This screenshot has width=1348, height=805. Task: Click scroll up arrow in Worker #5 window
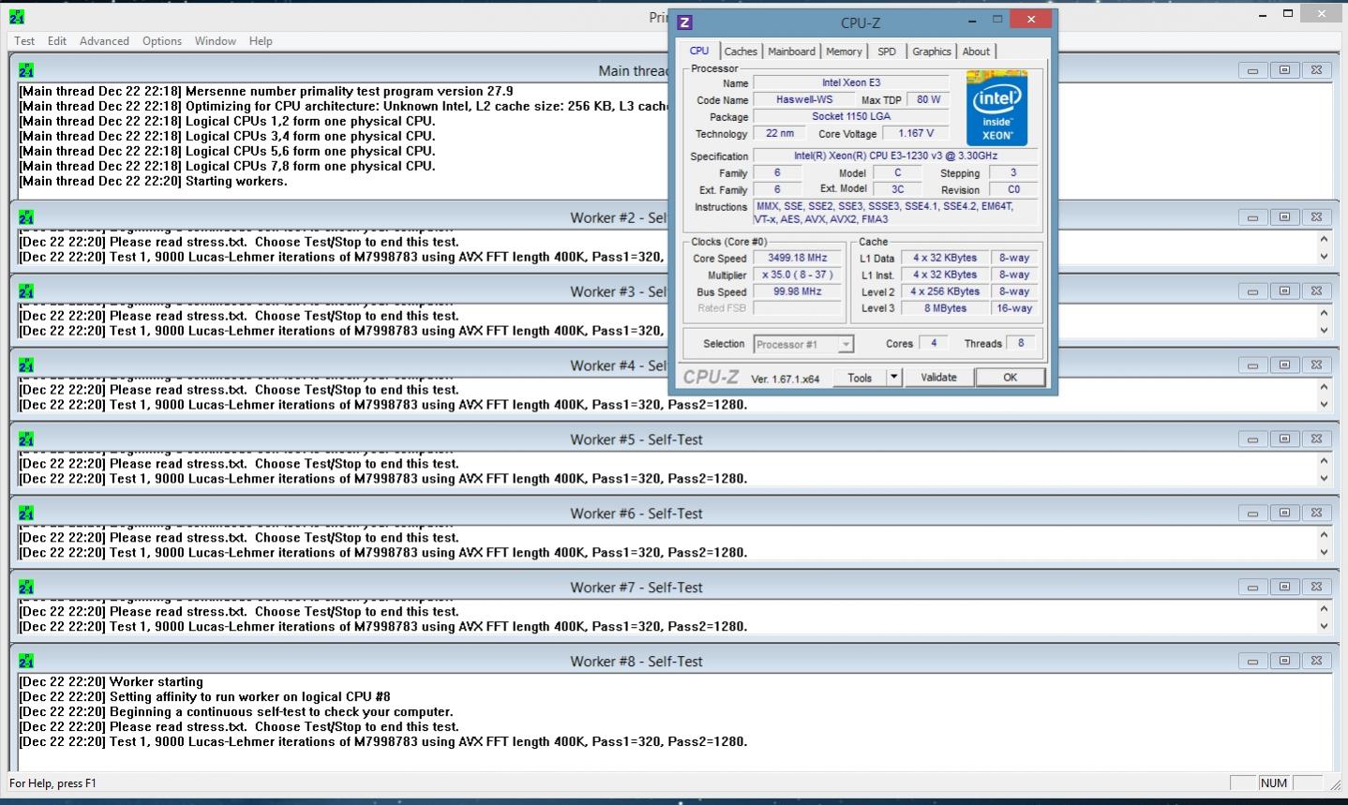coord(1324,461)
